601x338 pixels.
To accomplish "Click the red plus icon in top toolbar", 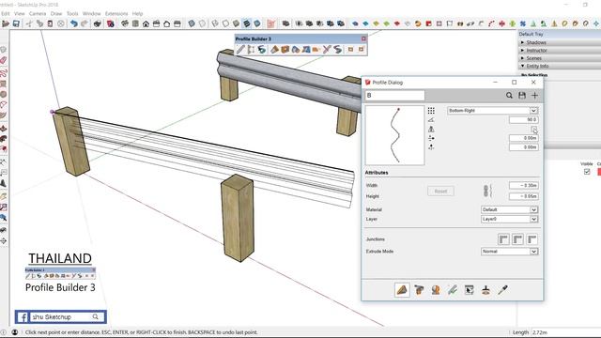I will [x=501, y=23].
